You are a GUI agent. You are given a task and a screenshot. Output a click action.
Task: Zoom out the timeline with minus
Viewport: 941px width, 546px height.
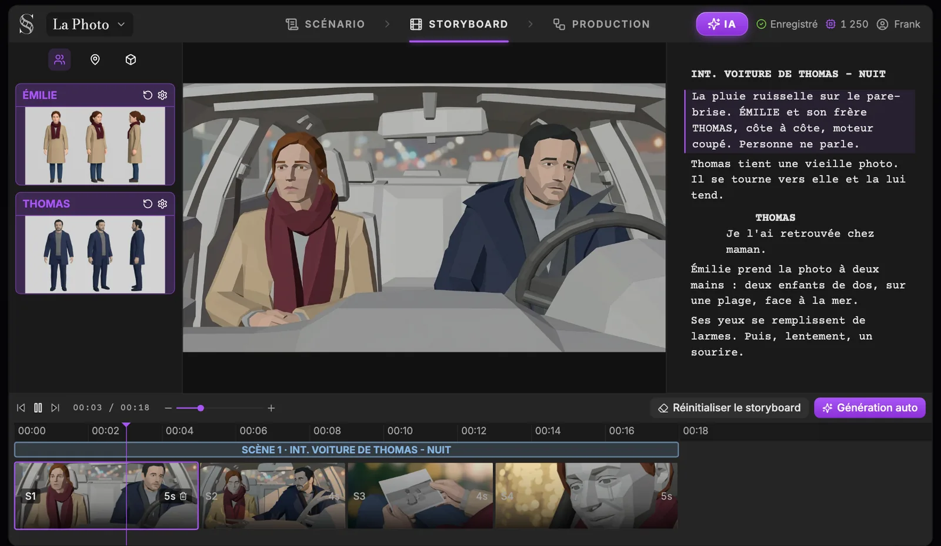[168, 408]
